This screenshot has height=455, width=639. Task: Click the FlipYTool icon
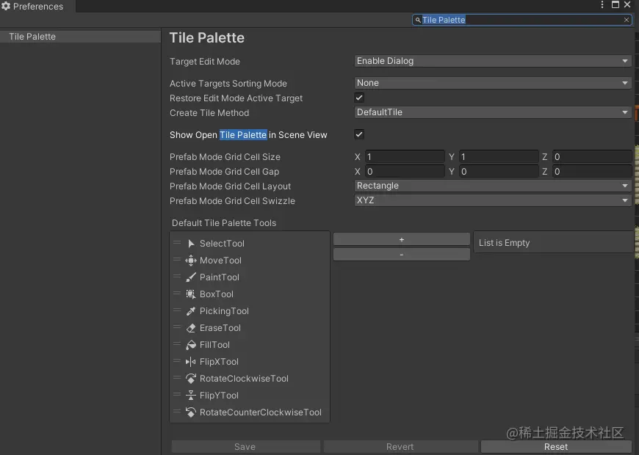191,396
